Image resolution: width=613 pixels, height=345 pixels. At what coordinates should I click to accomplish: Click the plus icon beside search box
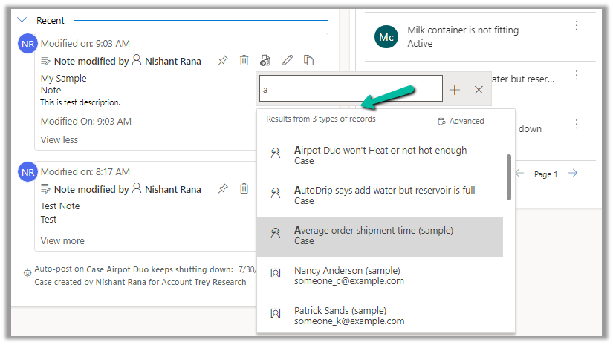(x=455, y=90)
